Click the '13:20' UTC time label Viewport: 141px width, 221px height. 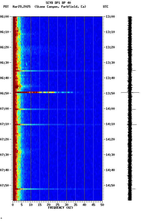pos(110,47)
